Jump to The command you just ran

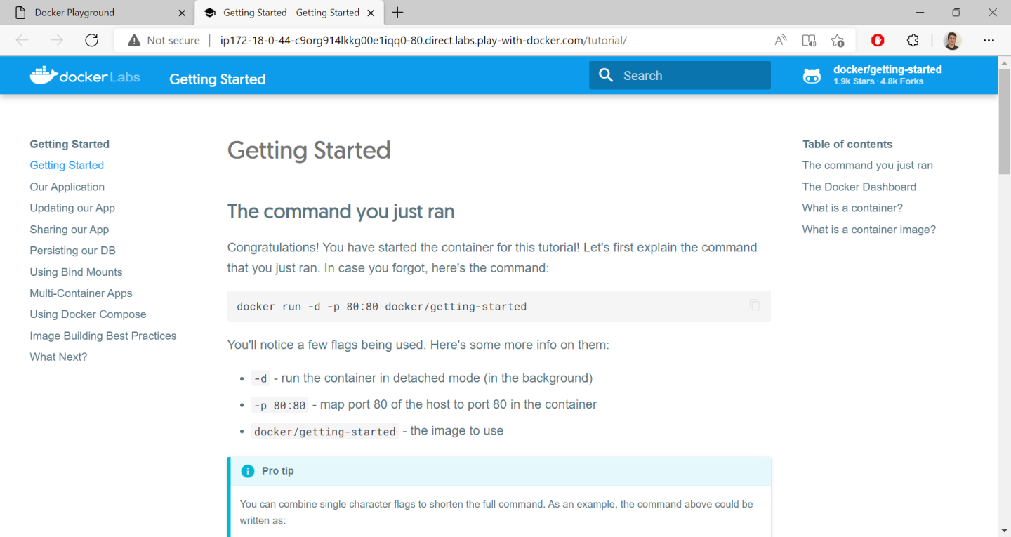pyautogui.click(x=867, y=165)
